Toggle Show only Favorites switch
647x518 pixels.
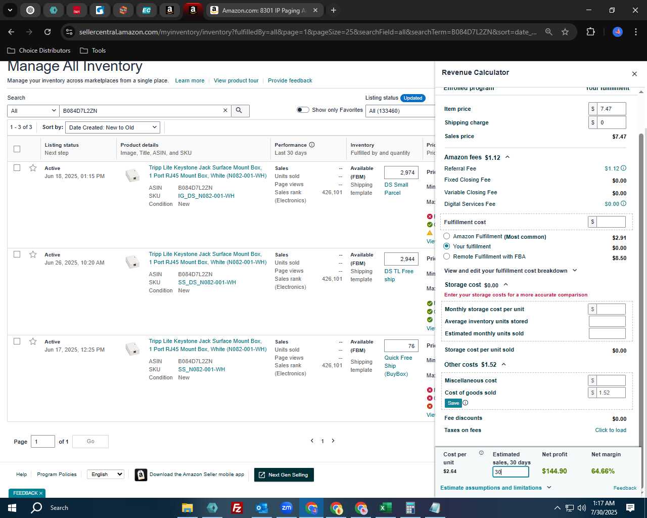[303, 110]
